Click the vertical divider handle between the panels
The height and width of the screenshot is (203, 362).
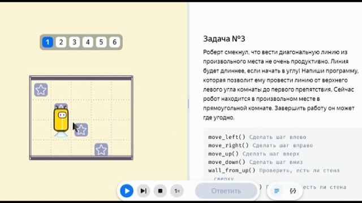[x=188, y=104]
